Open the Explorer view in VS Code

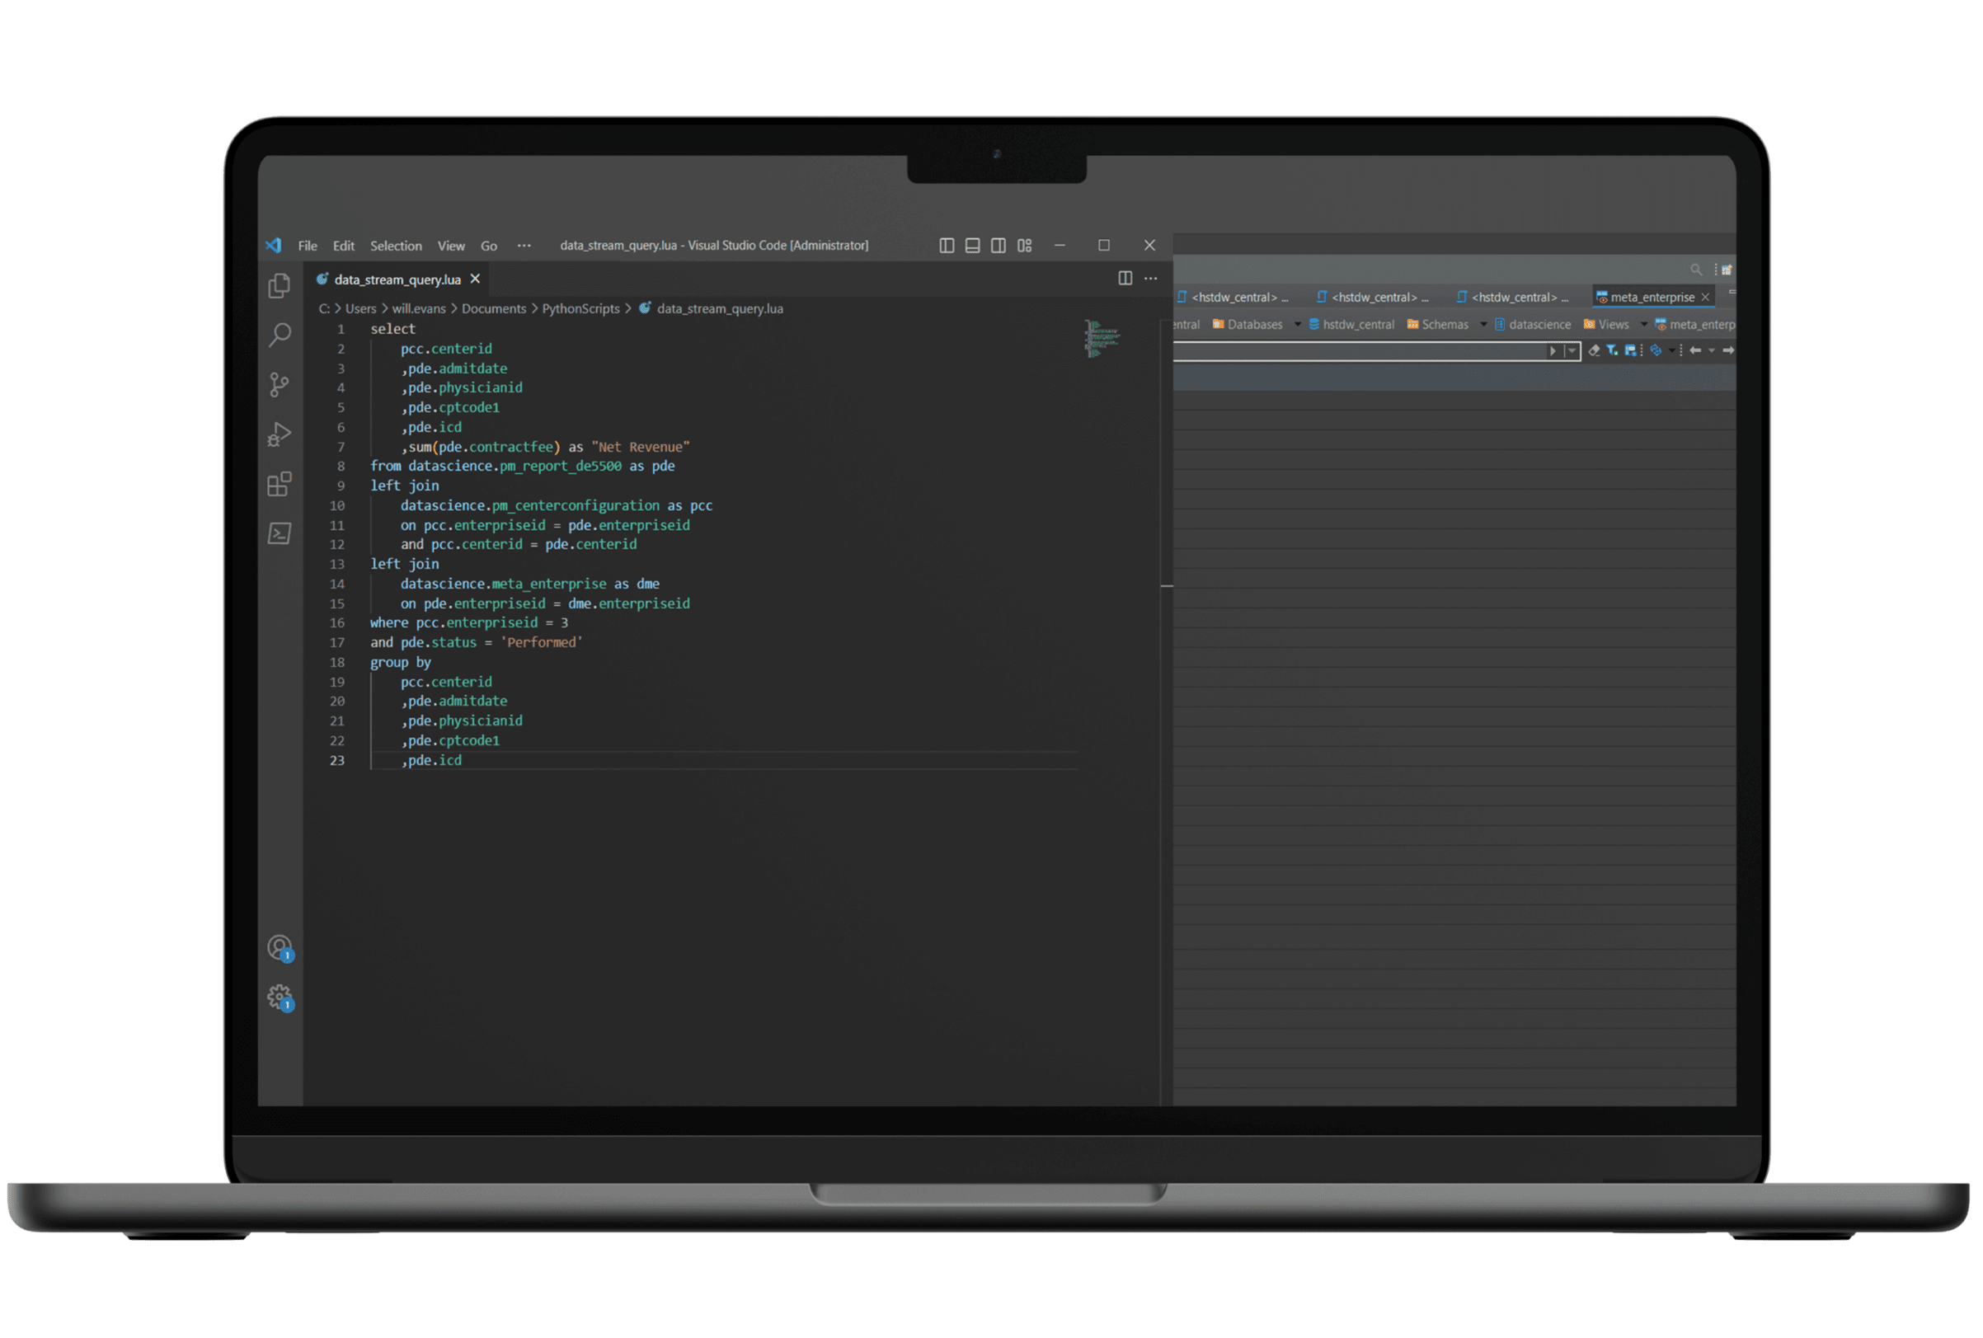279,286
